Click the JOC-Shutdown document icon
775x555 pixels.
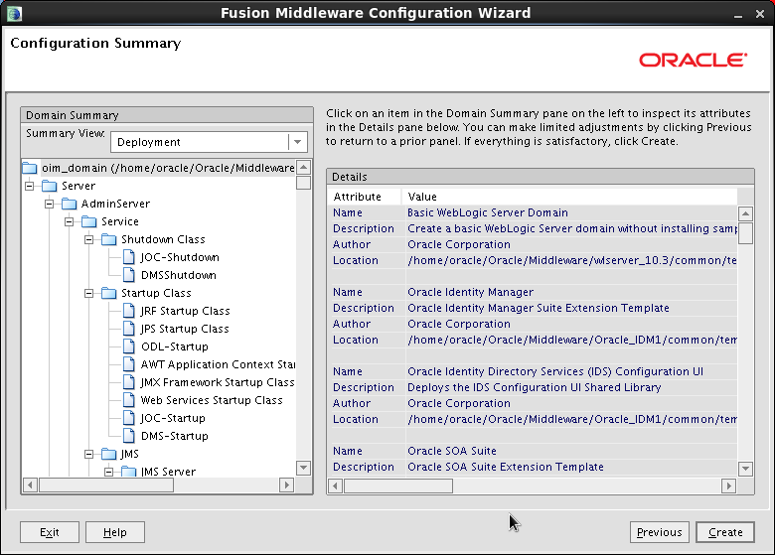[x=128, y=257]
